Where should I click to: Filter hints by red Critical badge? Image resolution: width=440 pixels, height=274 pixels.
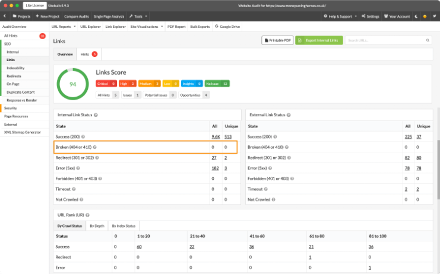click(x=106, y=84)
